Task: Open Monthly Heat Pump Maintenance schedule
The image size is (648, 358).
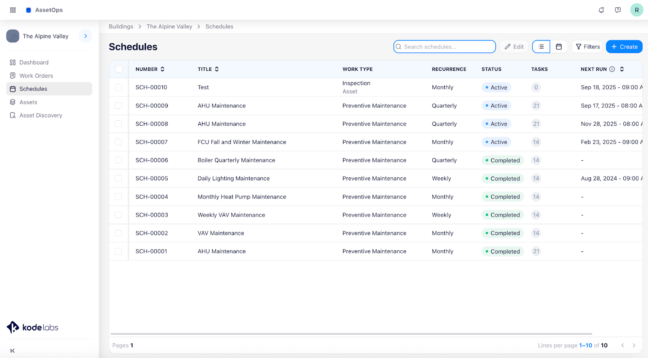Action: pos(242,197)
